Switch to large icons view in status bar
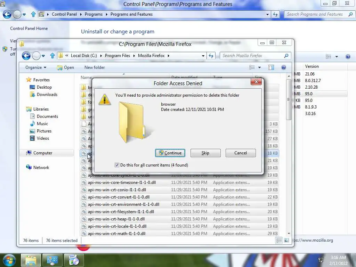Image resolution: width=356 pixels, height=267 pixels. pyautogui.click(x=286, y=240)
